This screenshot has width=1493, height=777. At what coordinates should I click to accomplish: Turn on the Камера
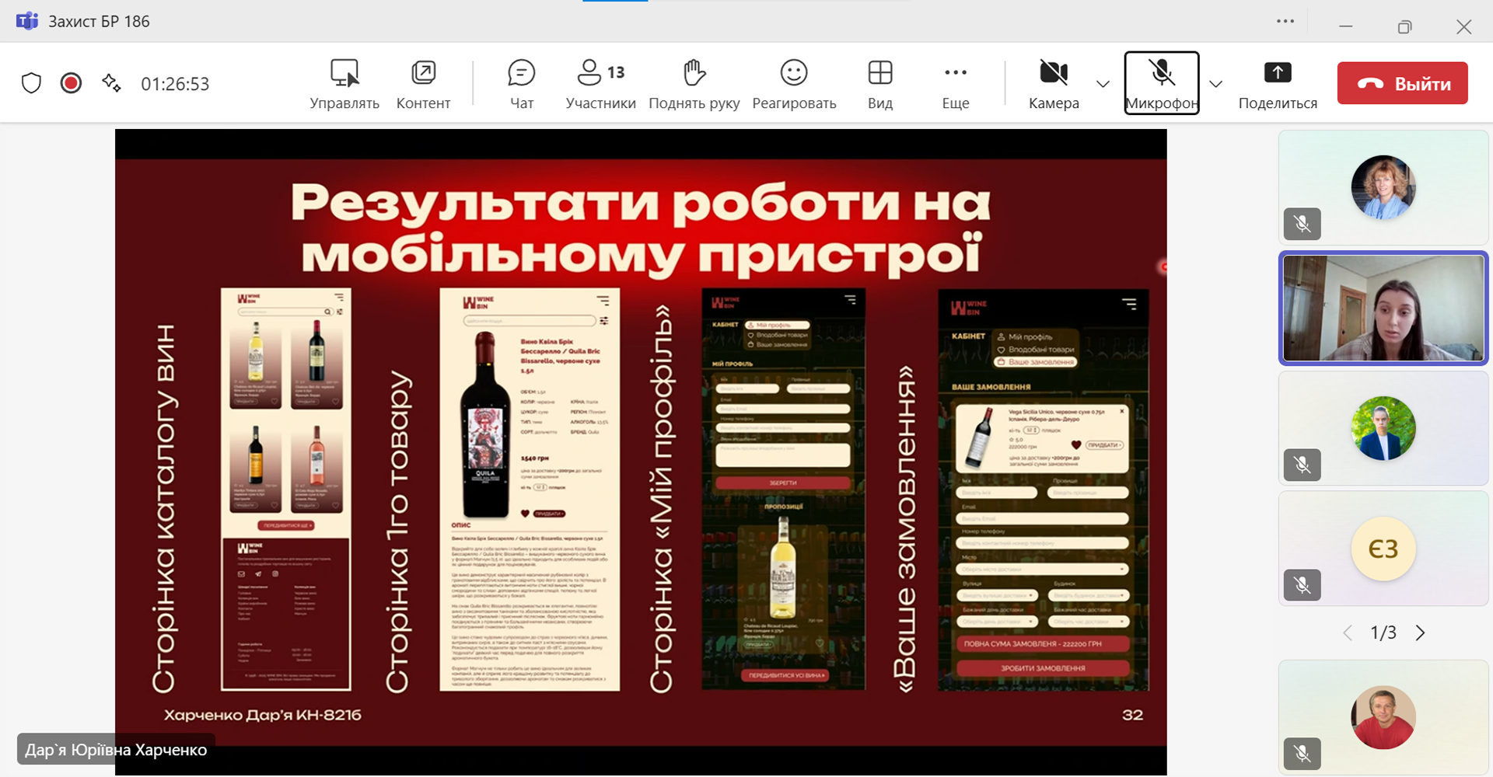[x=1054, y=83]
